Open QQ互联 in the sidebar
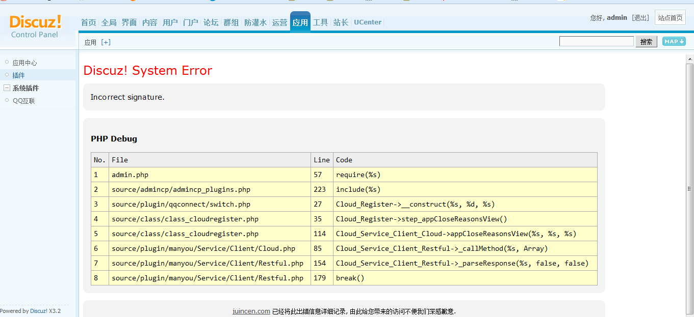Image resolution: width=694 pixels, height=317 pixels. tap(24, 101)
